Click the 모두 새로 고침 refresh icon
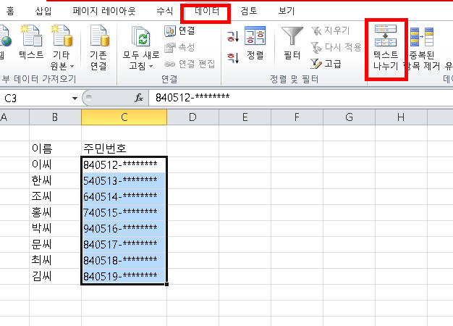Image resolution: width=453 pixels, height=326 pixels. [x=140, y=36]
